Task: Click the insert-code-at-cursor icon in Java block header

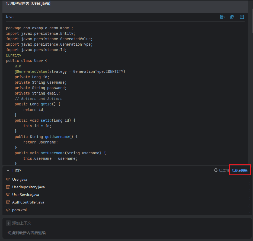Action: (222, 17)
